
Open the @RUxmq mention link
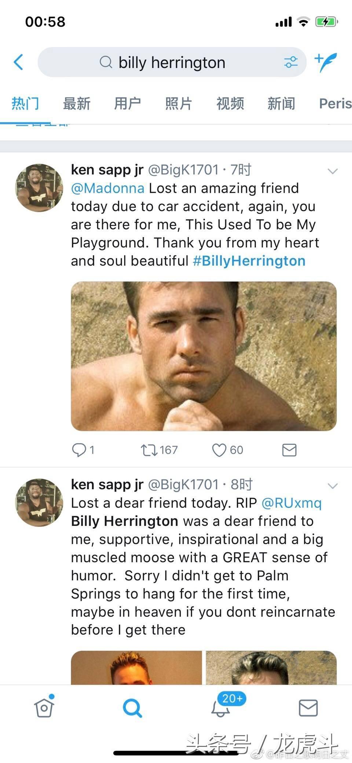point(291,503)
